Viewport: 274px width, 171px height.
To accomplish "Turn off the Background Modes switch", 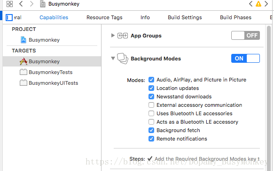I will [x=245, y=59].
